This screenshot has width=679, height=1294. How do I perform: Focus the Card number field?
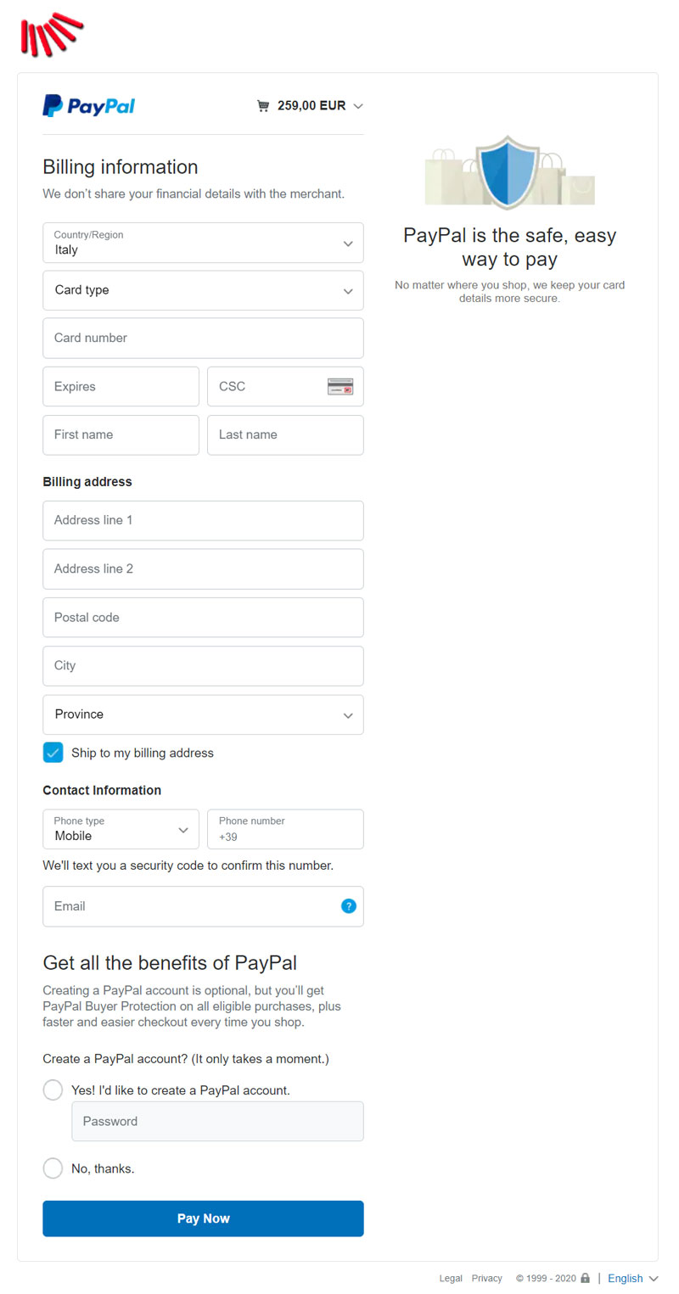[203, 338]
